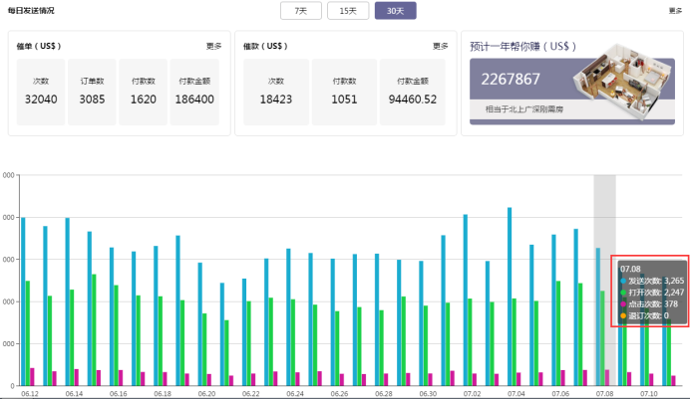
Task: Select the 15天 range tab
Action: pyautogui.click(x=348, y=11)
